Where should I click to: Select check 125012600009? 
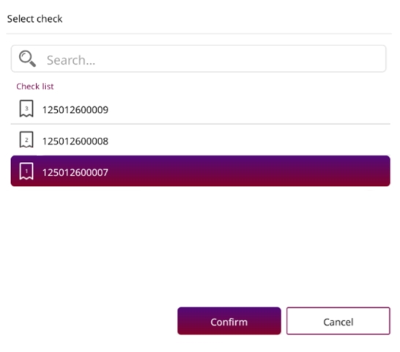pyautogui.click(x=200, y=109)
